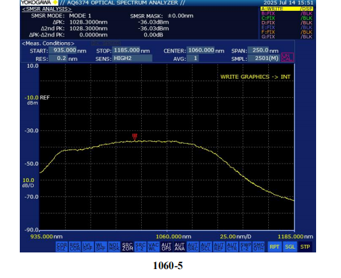The width and height of the screenshot is (341, 278).
Task: Select trace B:FIX /BLK
Action: click(287, 13)
